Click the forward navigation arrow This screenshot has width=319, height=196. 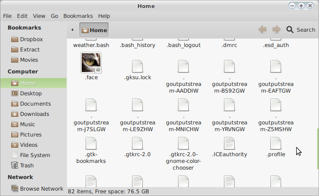click(277, 30)
